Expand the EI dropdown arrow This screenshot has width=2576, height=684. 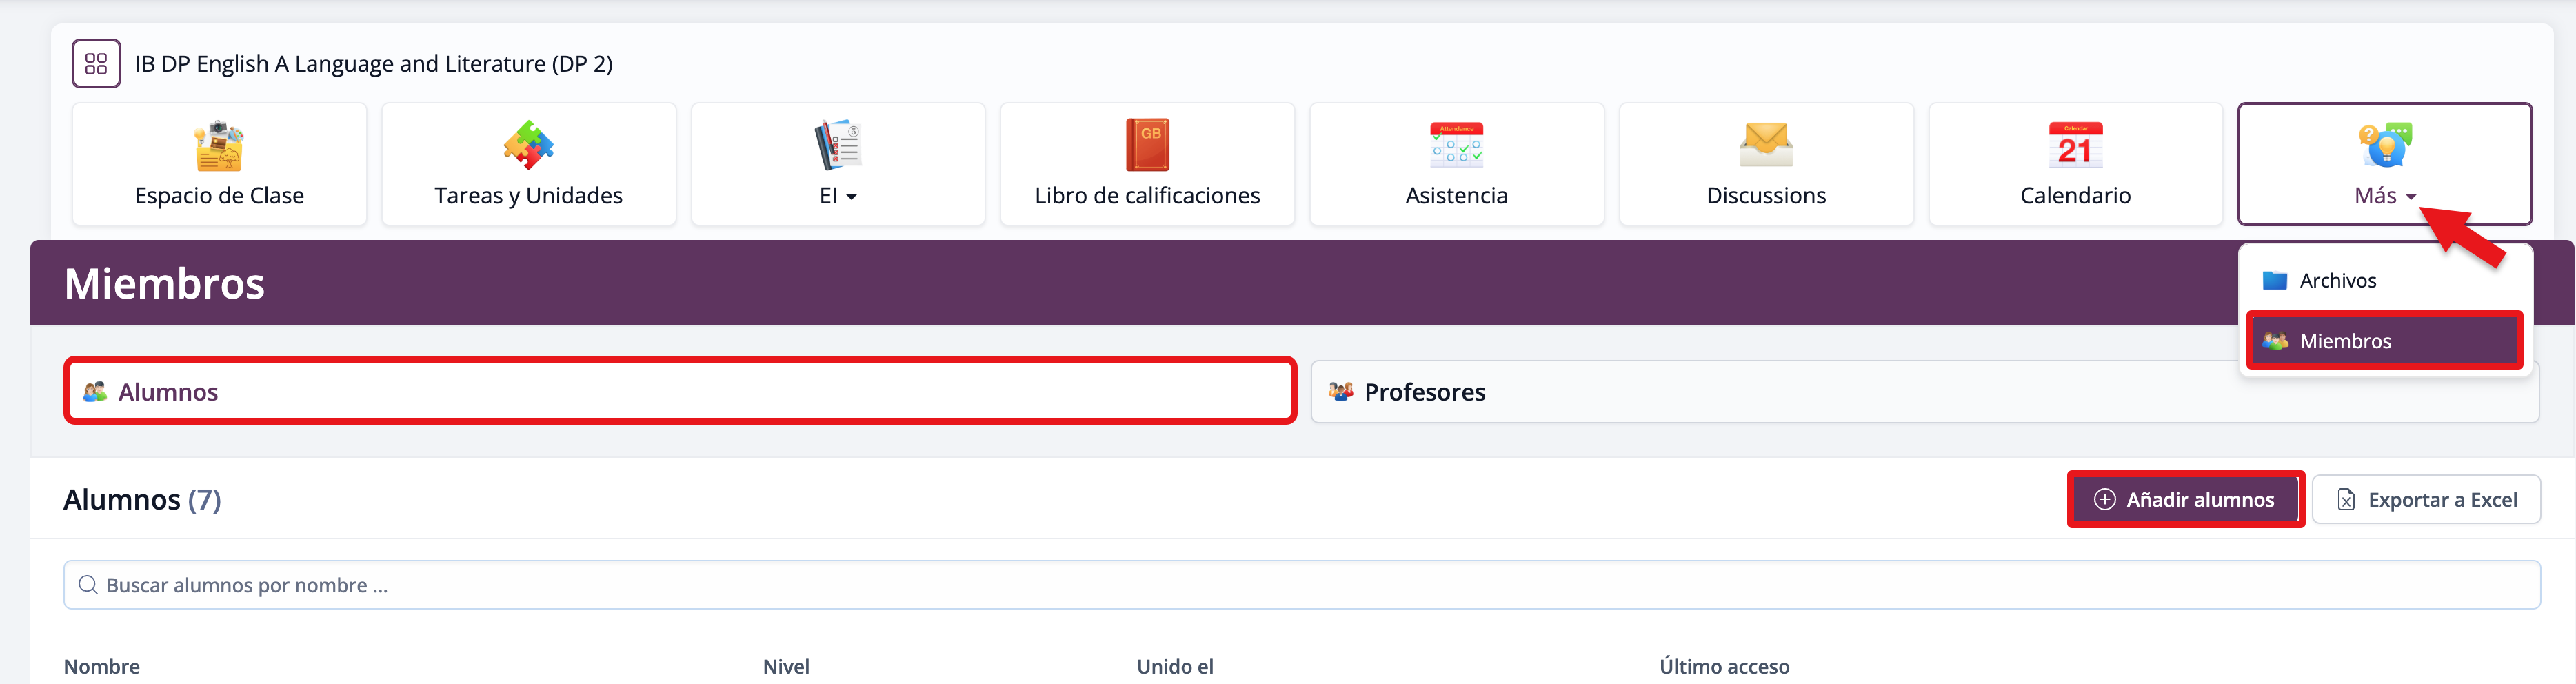[x=851, y=197]
